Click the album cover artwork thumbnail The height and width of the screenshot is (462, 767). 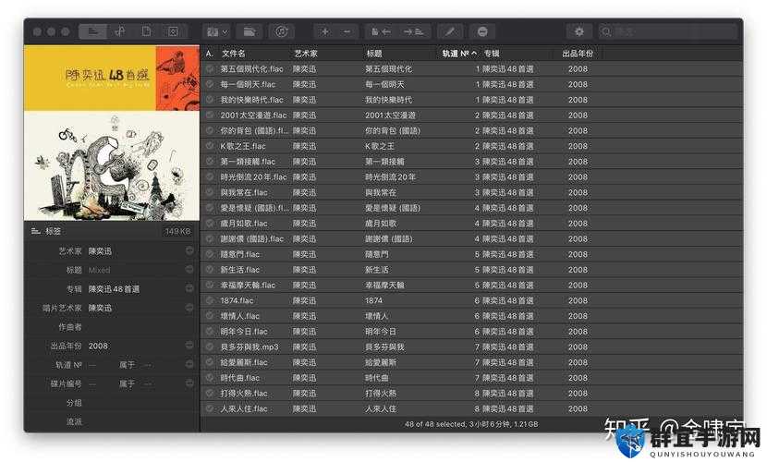click(x=112, y=133)
